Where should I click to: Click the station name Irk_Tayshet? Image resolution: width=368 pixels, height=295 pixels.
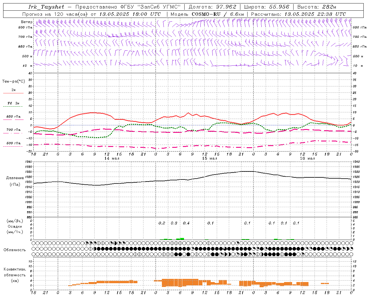[46, 7]
